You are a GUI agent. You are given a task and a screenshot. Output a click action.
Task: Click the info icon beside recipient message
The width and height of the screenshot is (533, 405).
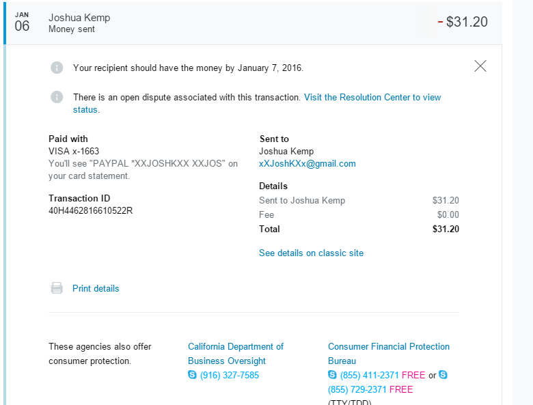pyautogui.click(x=57, y=68)
